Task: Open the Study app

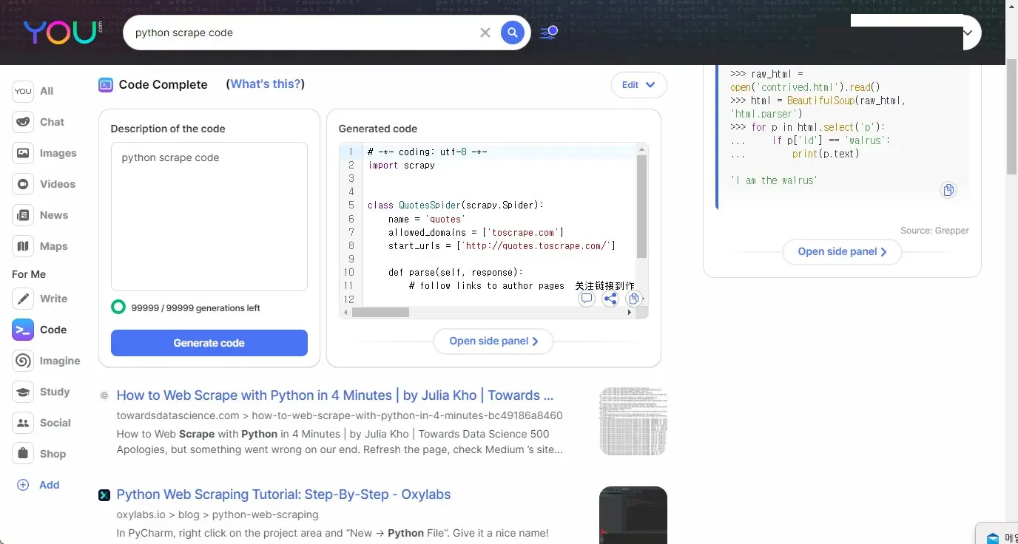Action: tap(41, 392)
